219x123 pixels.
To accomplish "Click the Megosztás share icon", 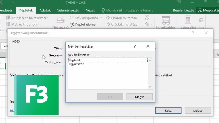I will tap(200, 10).
